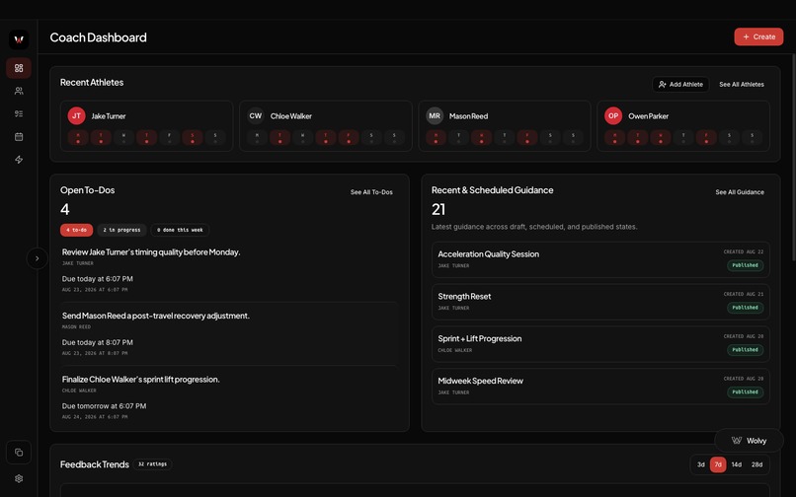The image size is (796, 497).
Task: Click the '32 ratings' badge beside Feedback Trends
Action: (152, 464)
